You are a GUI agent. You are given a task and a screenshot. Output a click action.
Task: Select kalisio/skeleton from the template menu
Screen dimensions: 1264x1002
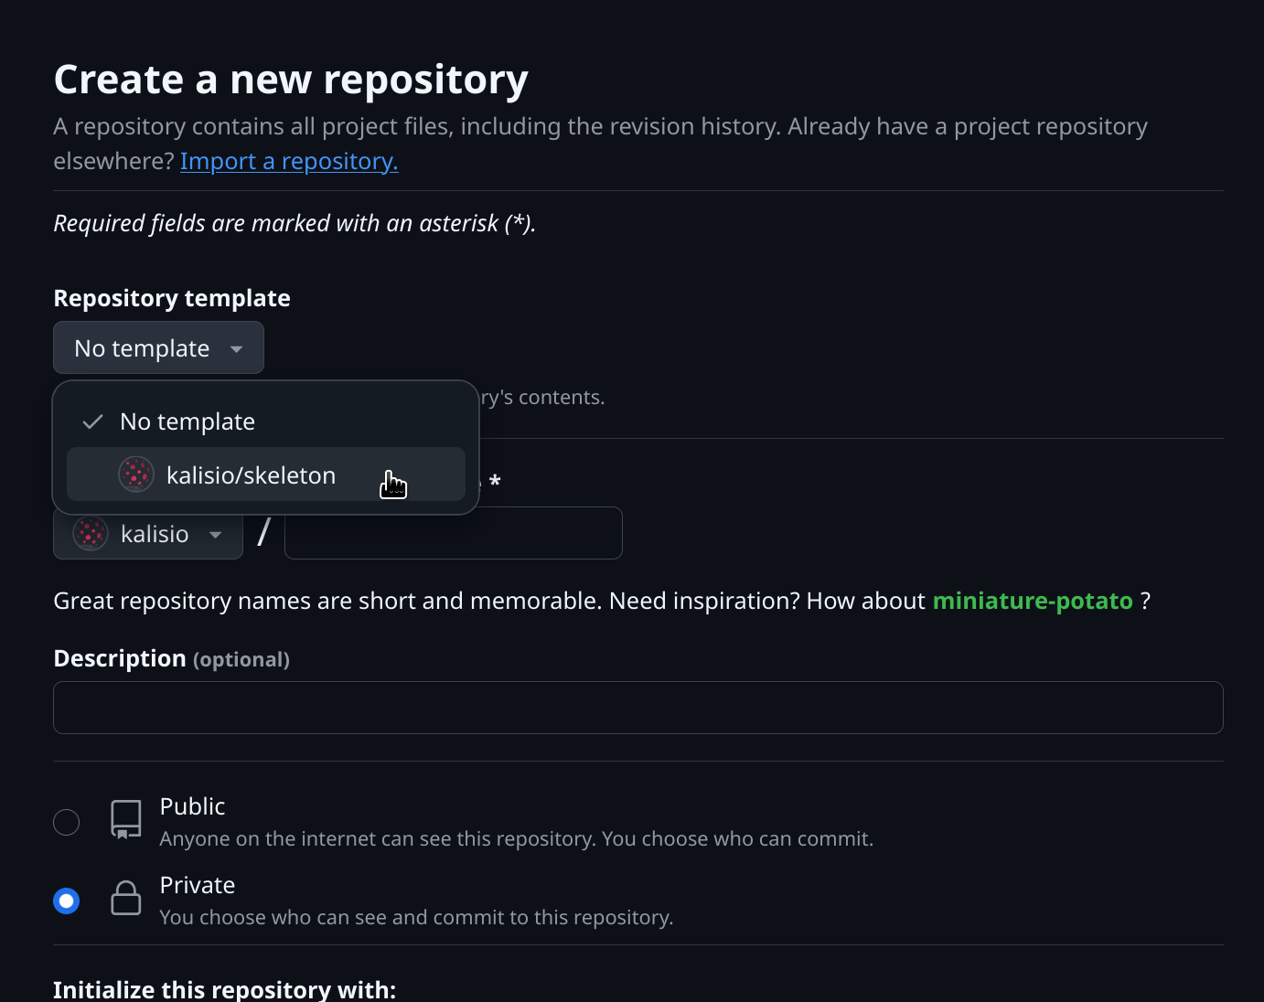[x=251, y=474]
